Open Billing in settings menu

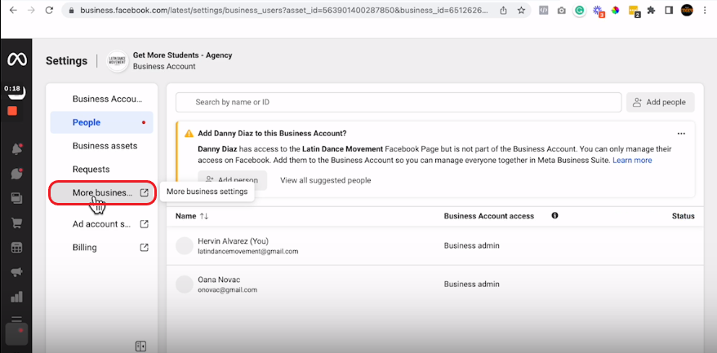(x=101, y=247)
